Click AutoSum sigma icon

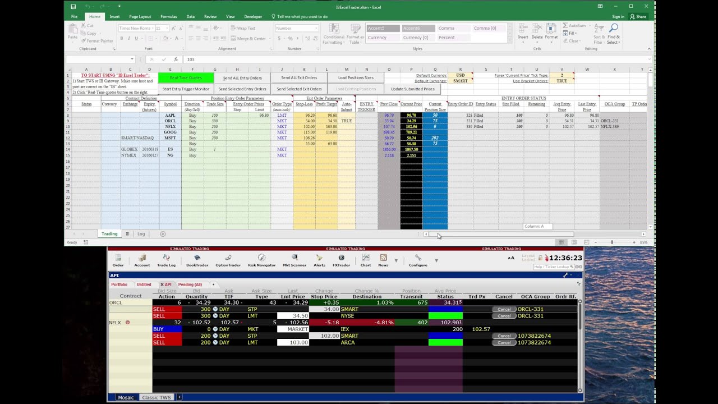point(565,26)
